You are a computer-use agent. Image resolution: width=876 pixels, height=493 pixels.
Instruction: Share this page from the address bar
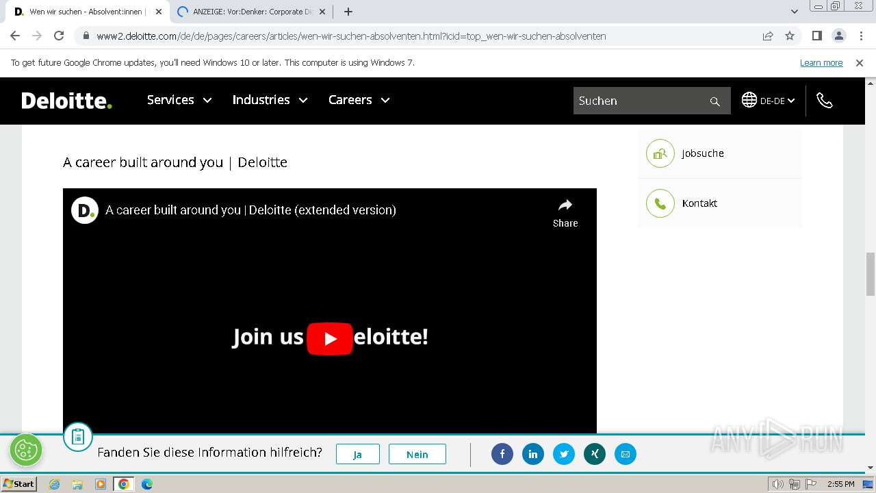point(768,36)
